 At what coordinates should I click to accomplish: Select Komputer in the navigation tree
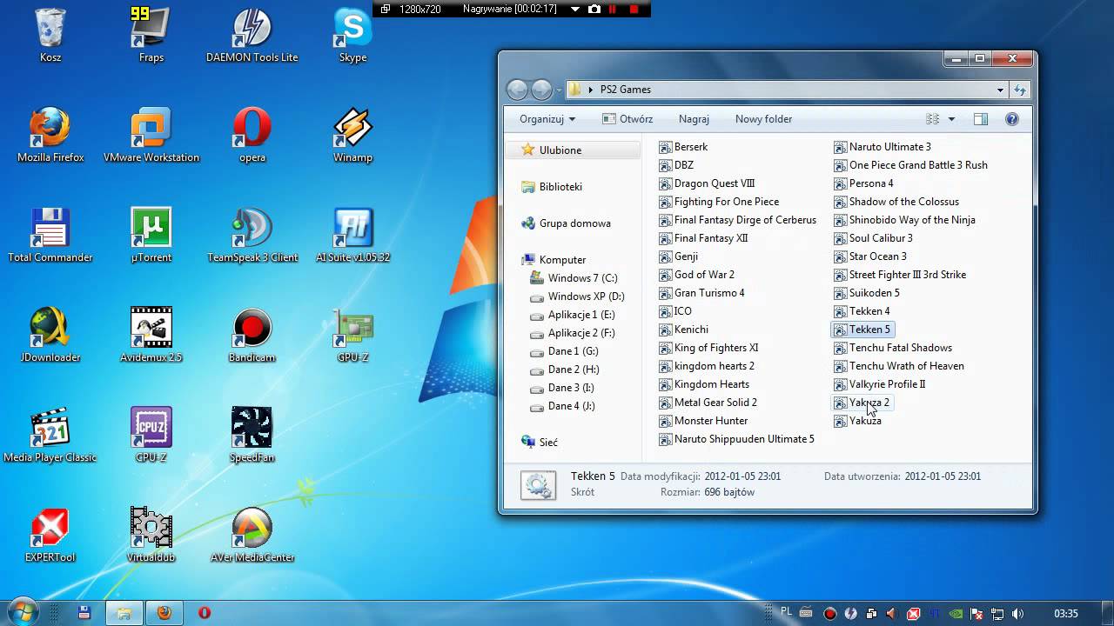tap(554, 260)
